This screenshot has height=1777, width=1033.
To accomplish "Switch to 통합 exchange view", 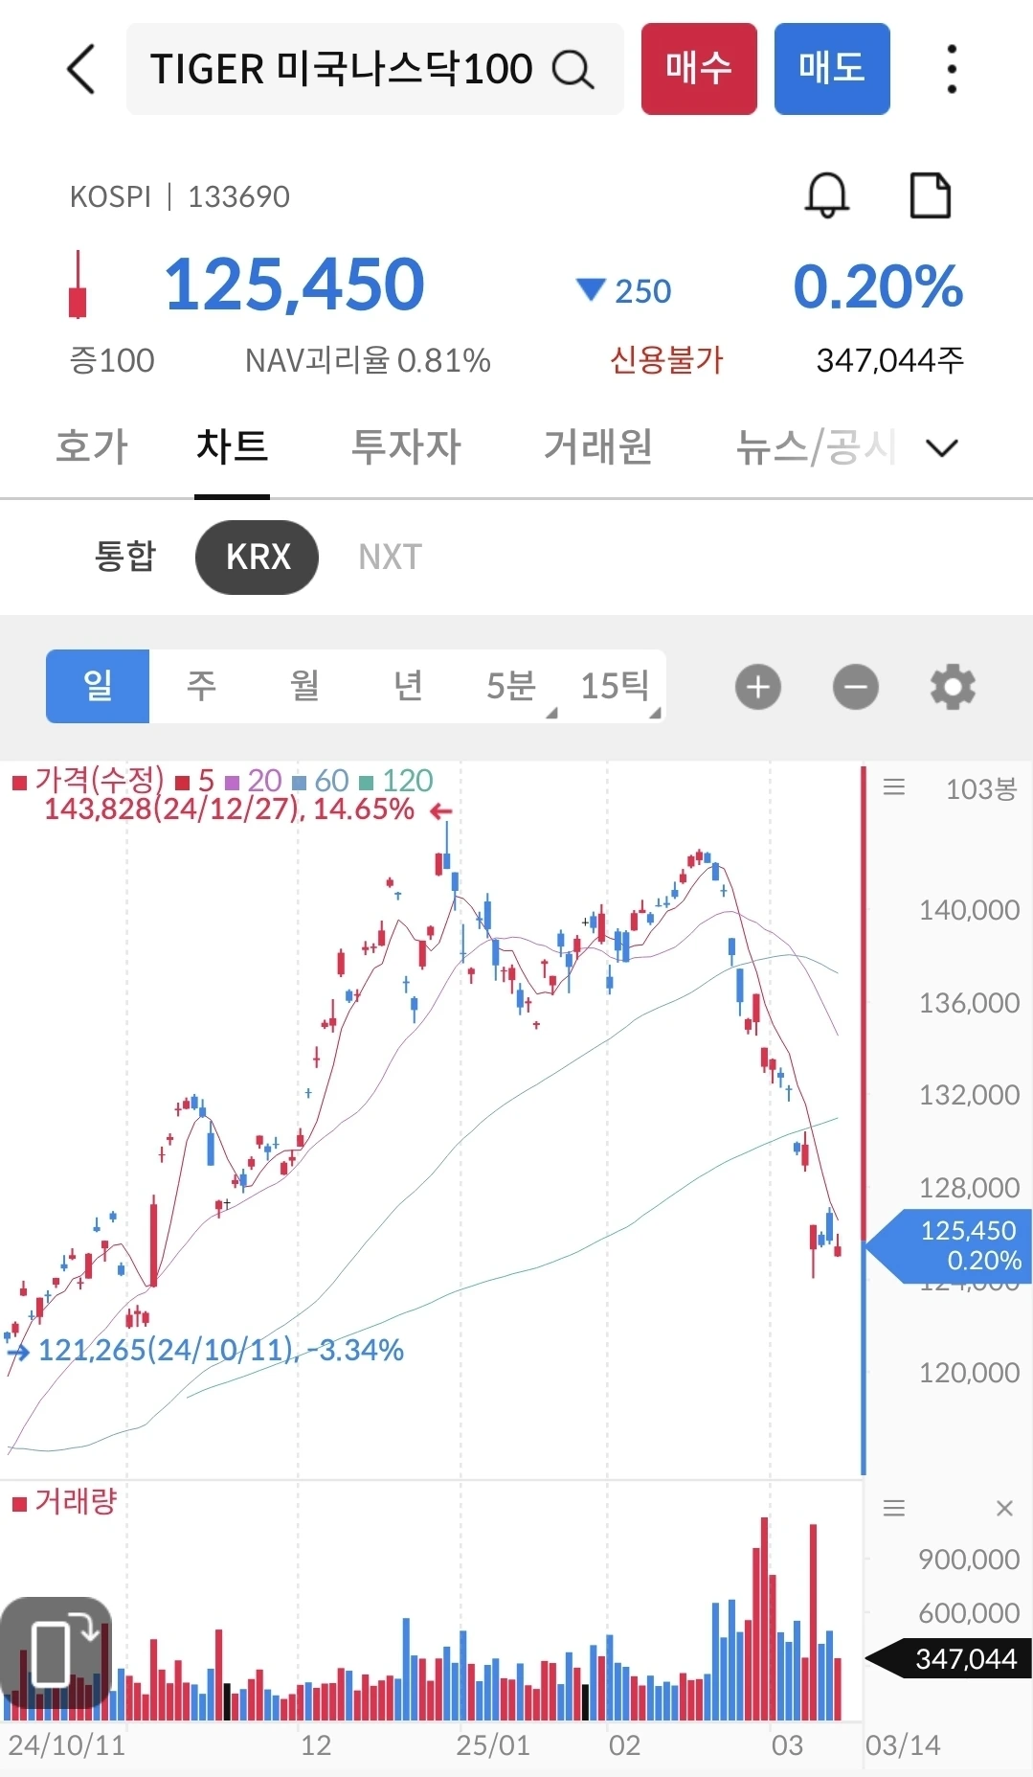I will coord(124,557).
